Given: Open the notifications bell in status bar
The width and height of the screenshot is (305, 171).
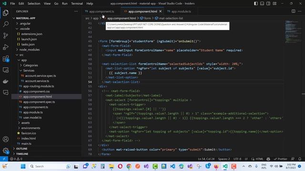Looking at the screenshot, I should click(300, 159).
